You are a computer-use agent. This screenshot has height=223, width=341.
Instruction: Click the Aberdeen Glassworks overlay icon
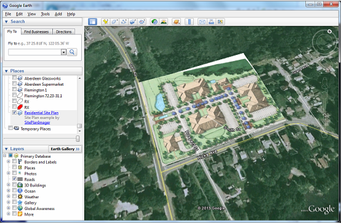pos(20,78)
